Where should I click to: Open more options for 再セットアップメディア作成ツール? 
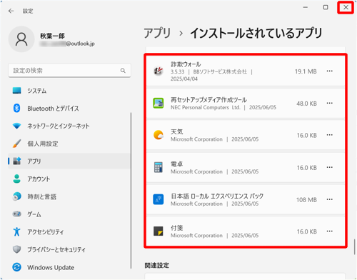(330, 103)
